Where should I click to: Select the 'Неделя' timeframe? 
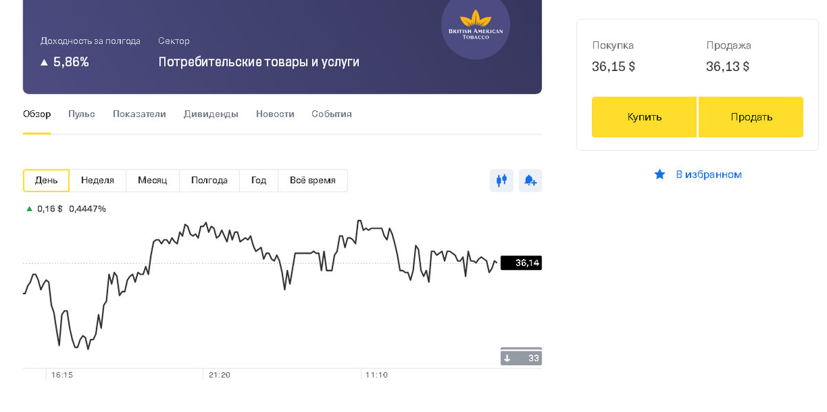97,180
